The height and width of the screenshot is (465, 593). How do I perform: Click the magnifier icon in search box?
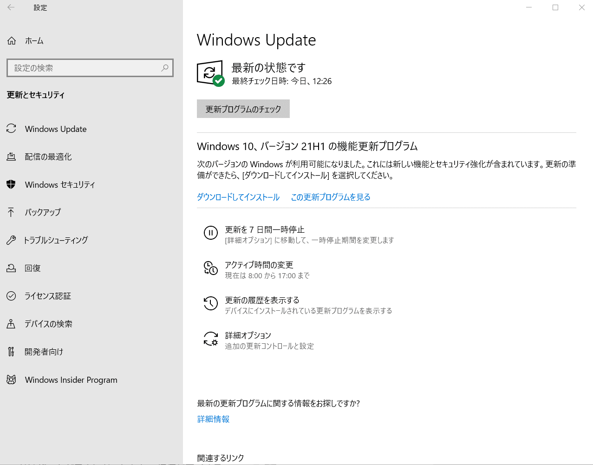coord(164,68)
